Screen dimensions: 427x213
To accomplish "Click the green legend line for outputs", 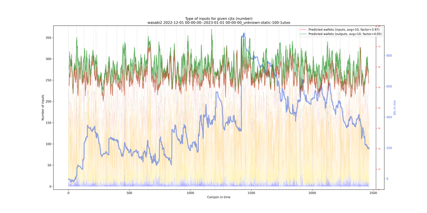I will [x=303, y=34].
